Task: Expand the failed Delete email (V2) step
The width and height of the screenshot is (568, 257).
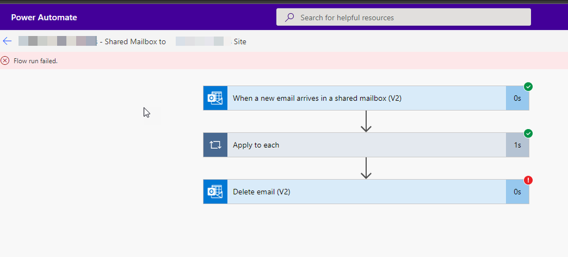Action: coord(366,192)
